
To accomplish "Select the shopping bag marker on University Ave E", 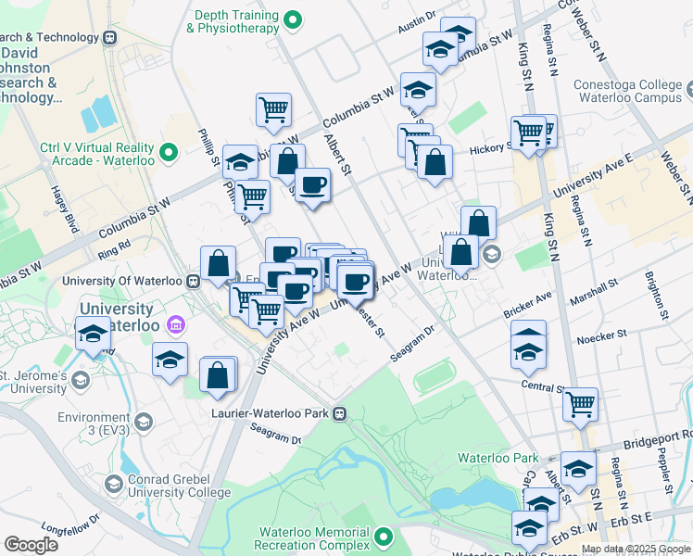I will click(478, 223).
